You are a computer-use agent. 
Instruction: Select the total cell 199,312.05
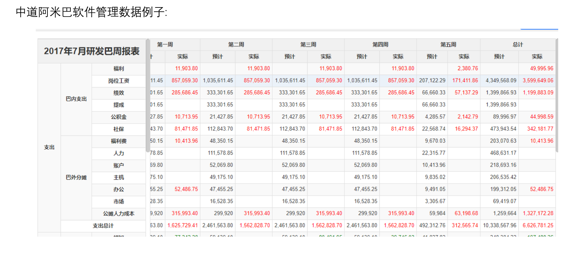pyautogui.click(x=499, y=189)
